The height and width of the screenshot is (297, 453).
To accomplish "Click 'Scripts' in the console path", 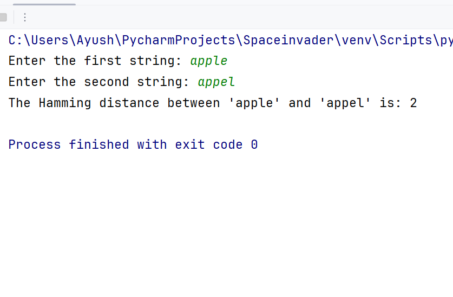I will pyautogui.click(x=405, y=40).
